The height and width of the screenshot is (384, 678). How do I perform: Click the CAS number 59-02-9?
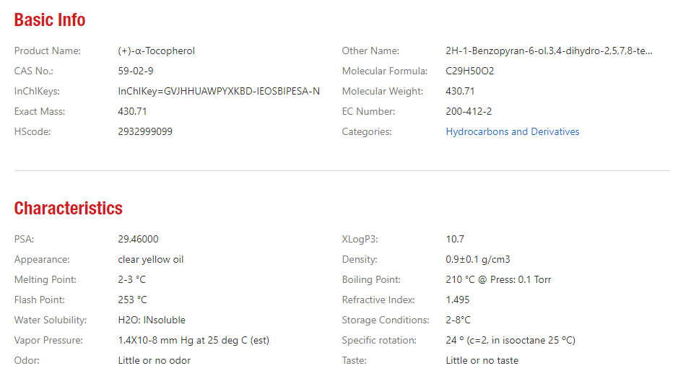pyautogui.click(x=136, y=71)
